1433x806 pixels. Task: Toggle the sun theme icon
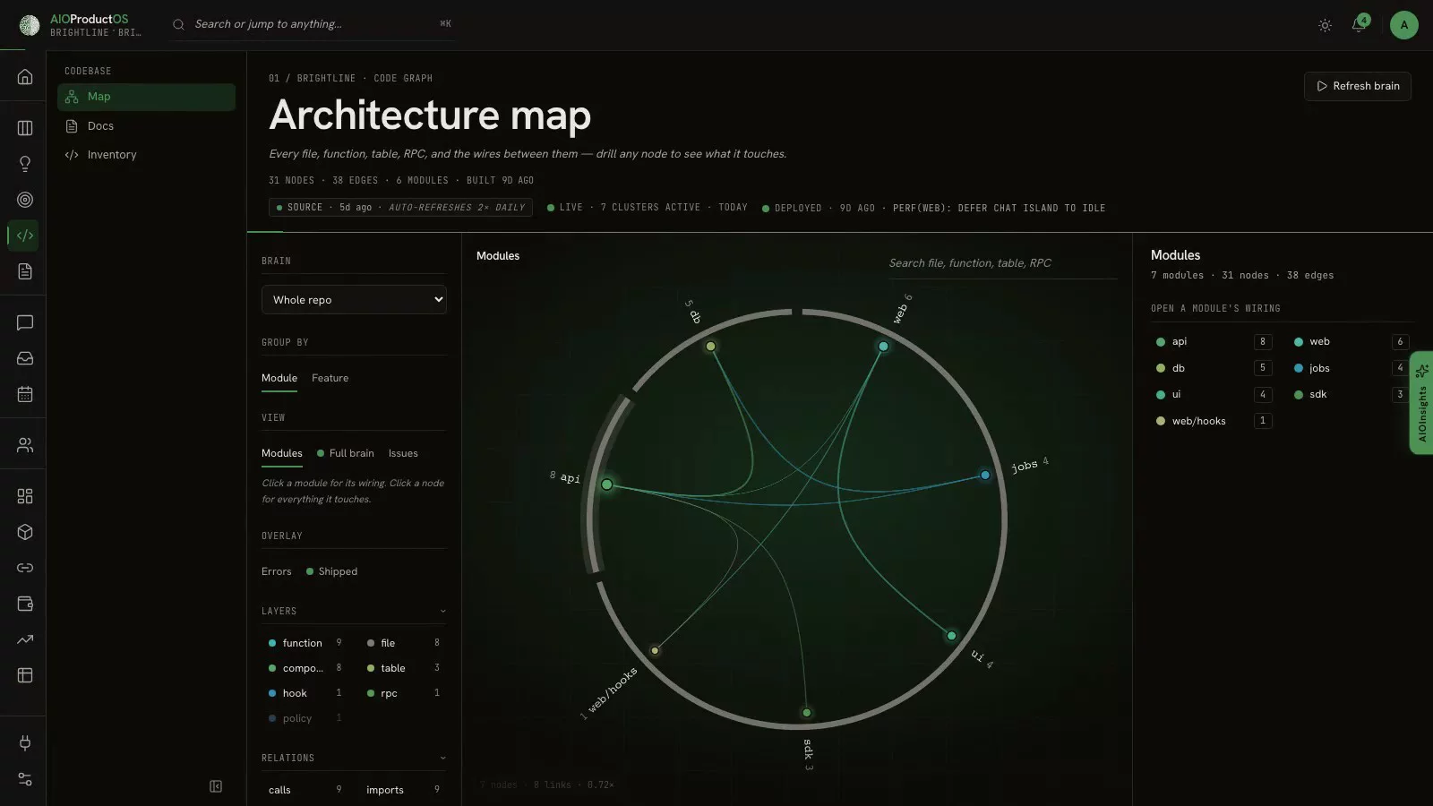click(1325, 25)
